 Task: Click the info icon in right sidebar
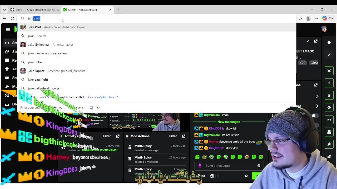point(329,43)
